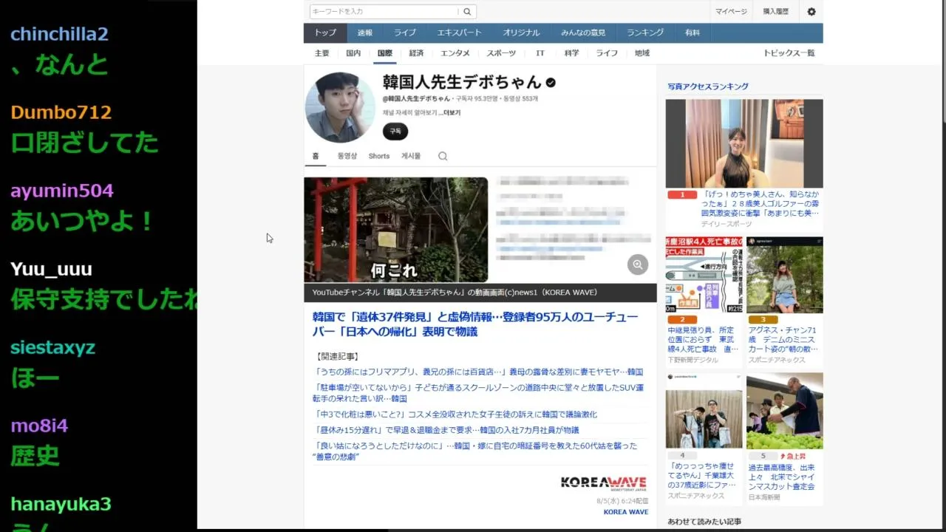Click chat username mo8i4
The width and height of the screenshot is (946, 532).
[39, 426]
